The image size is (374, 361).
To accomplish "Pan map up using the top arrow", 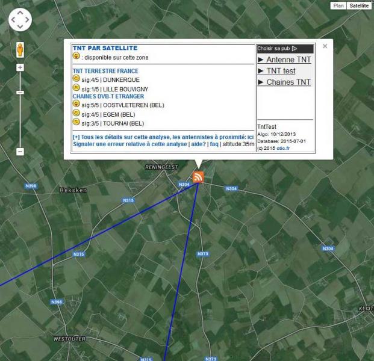I will click(x=20, y=12).
